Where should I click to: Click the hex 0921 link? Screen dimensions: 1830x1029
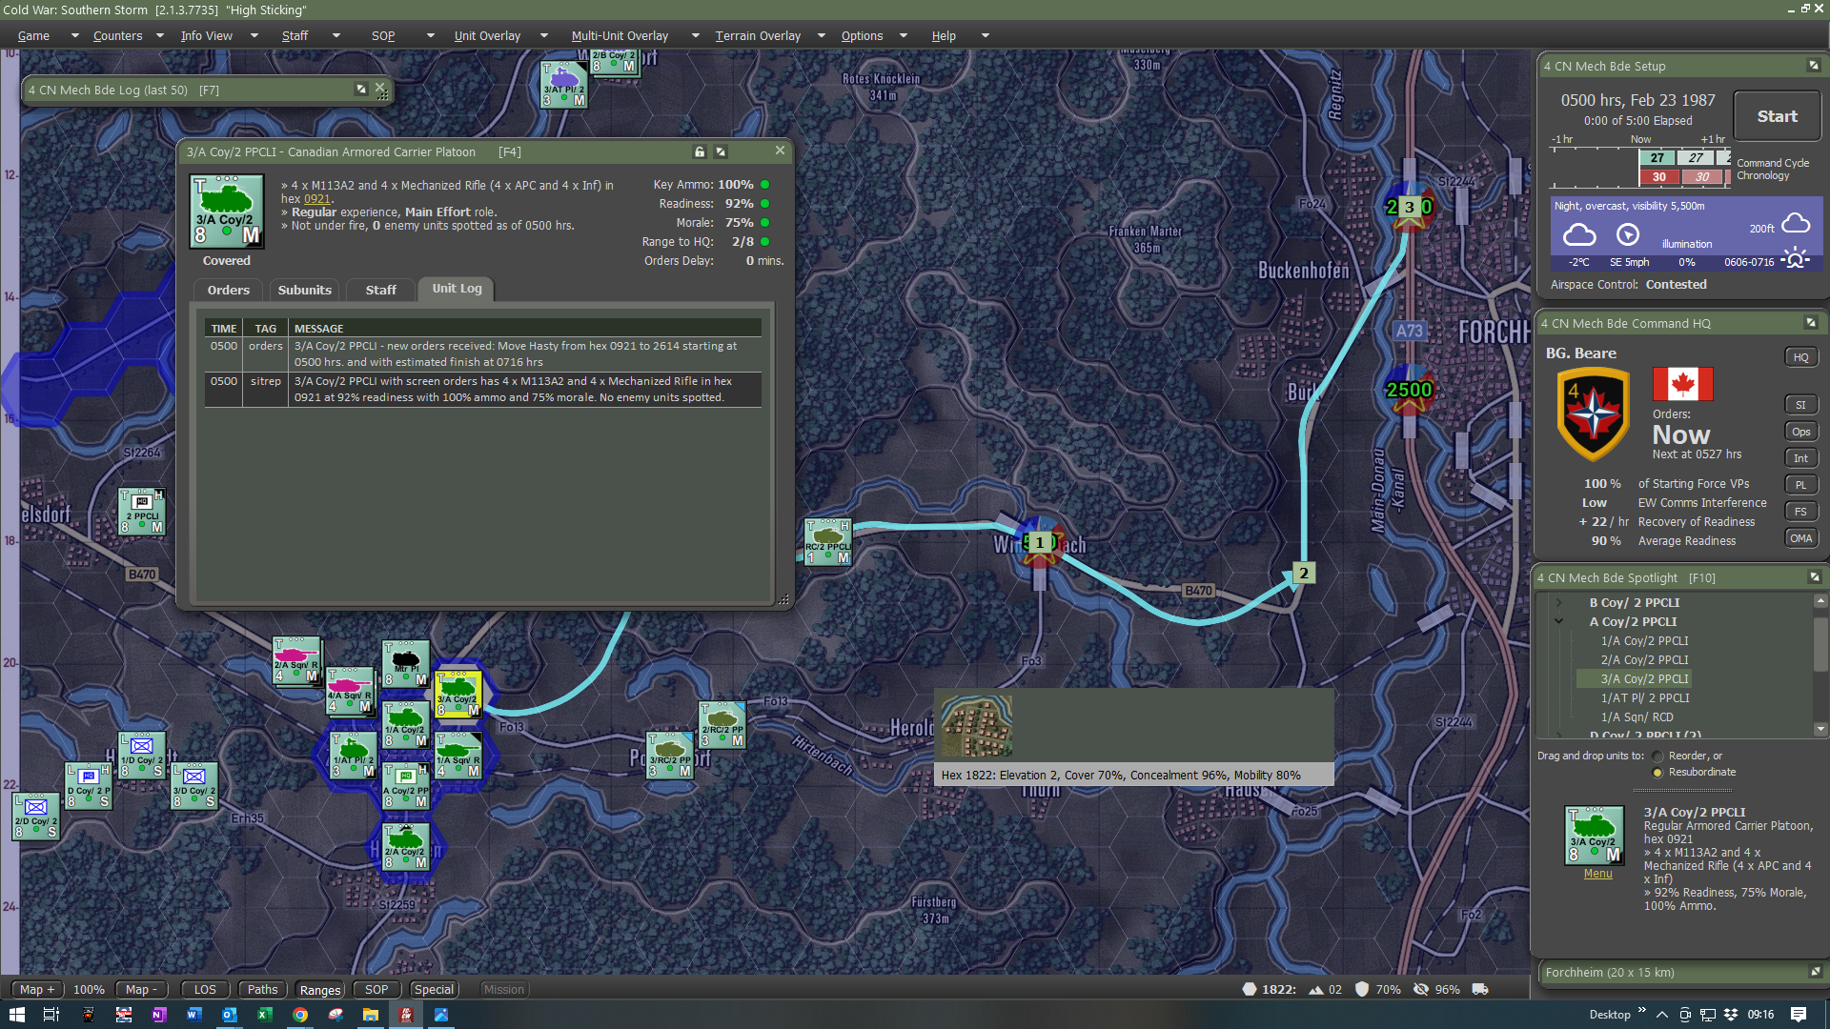click(x=316, y=199)
